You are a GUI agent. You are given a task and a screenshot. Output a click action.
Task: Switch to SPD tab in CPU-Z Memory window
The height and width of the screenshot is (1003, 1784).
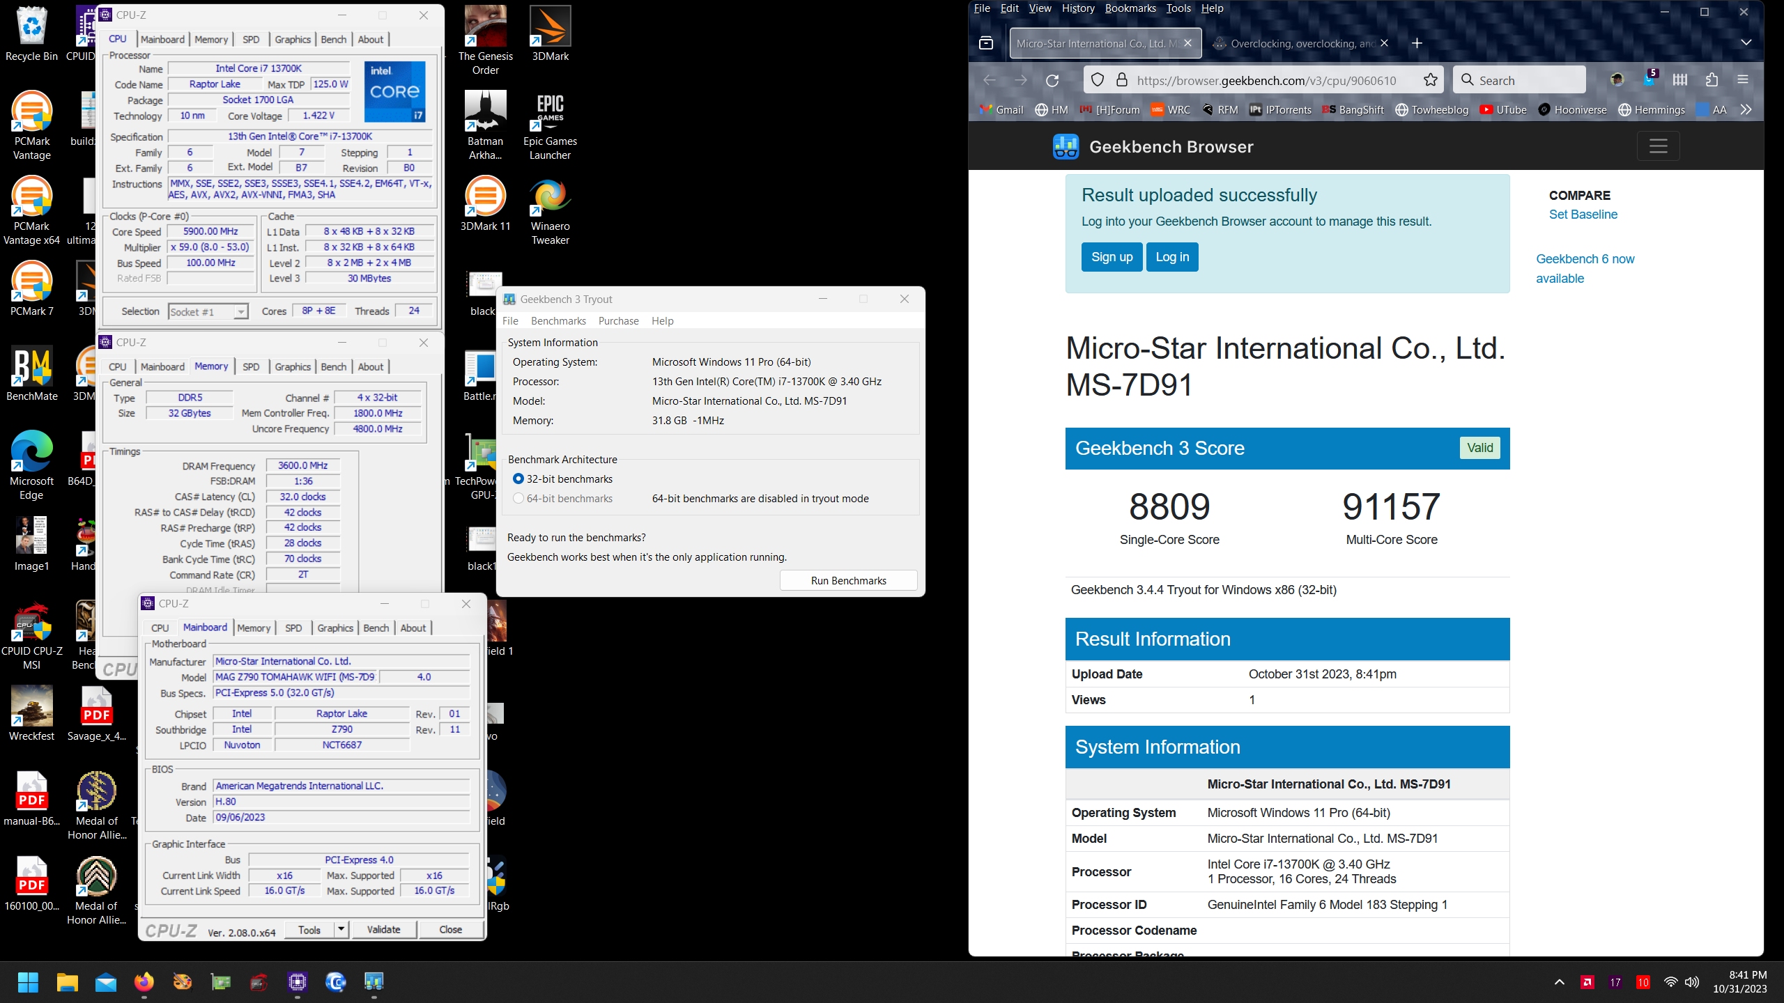251,367
